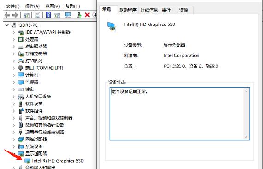Expand the 键盘 category

pyautogui.click(x=14, y=90)
